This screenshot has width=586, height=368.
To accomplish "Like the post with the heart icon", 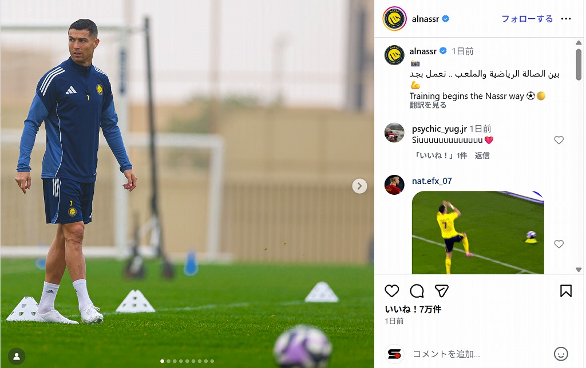I will (x=391, y=291).
